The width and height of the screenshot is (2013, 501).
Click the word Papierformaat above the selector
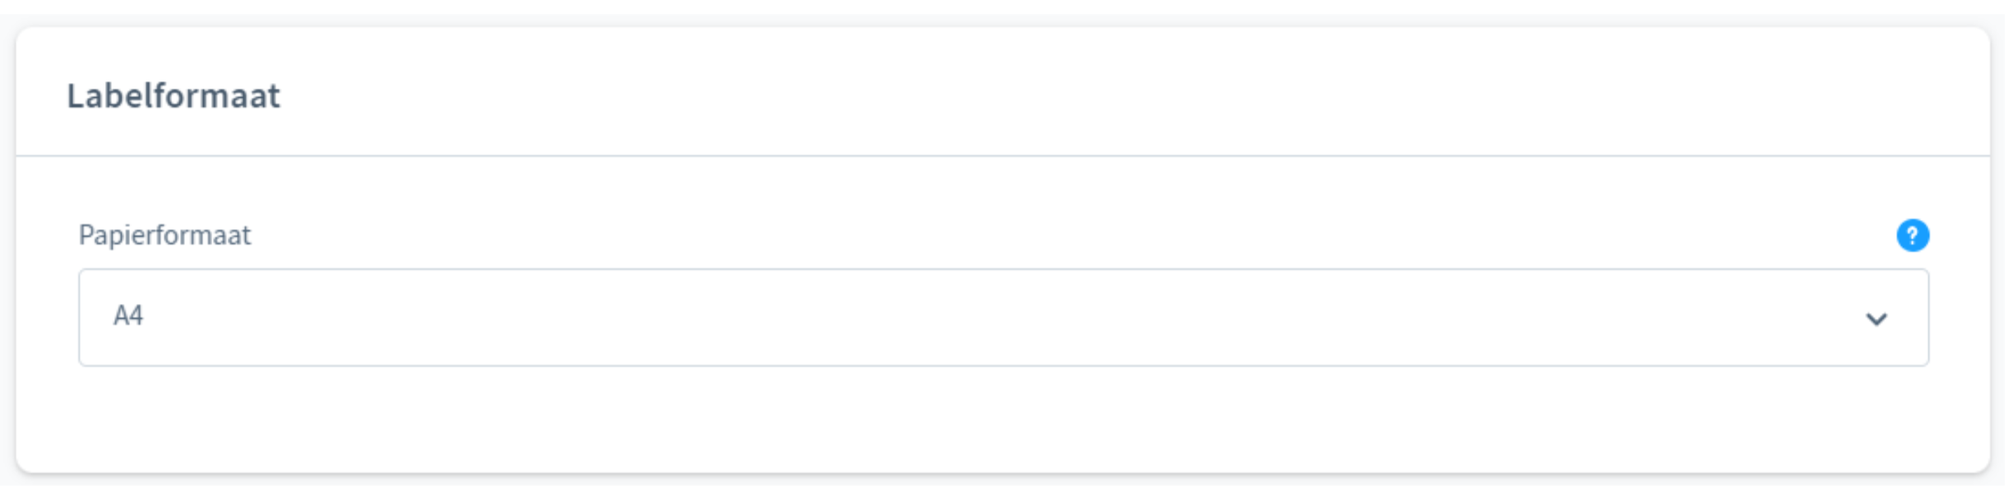pyautogui.click(x=164, y=236)
